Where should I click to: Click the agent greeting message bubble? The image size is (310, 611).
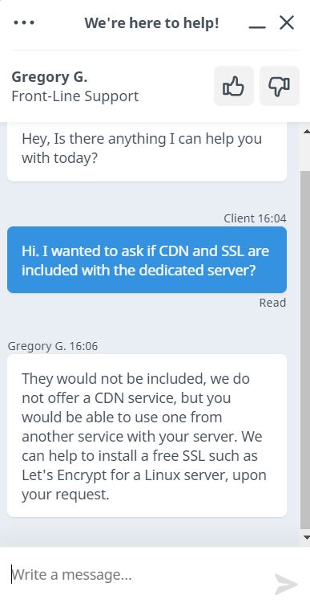click(147, 152)
